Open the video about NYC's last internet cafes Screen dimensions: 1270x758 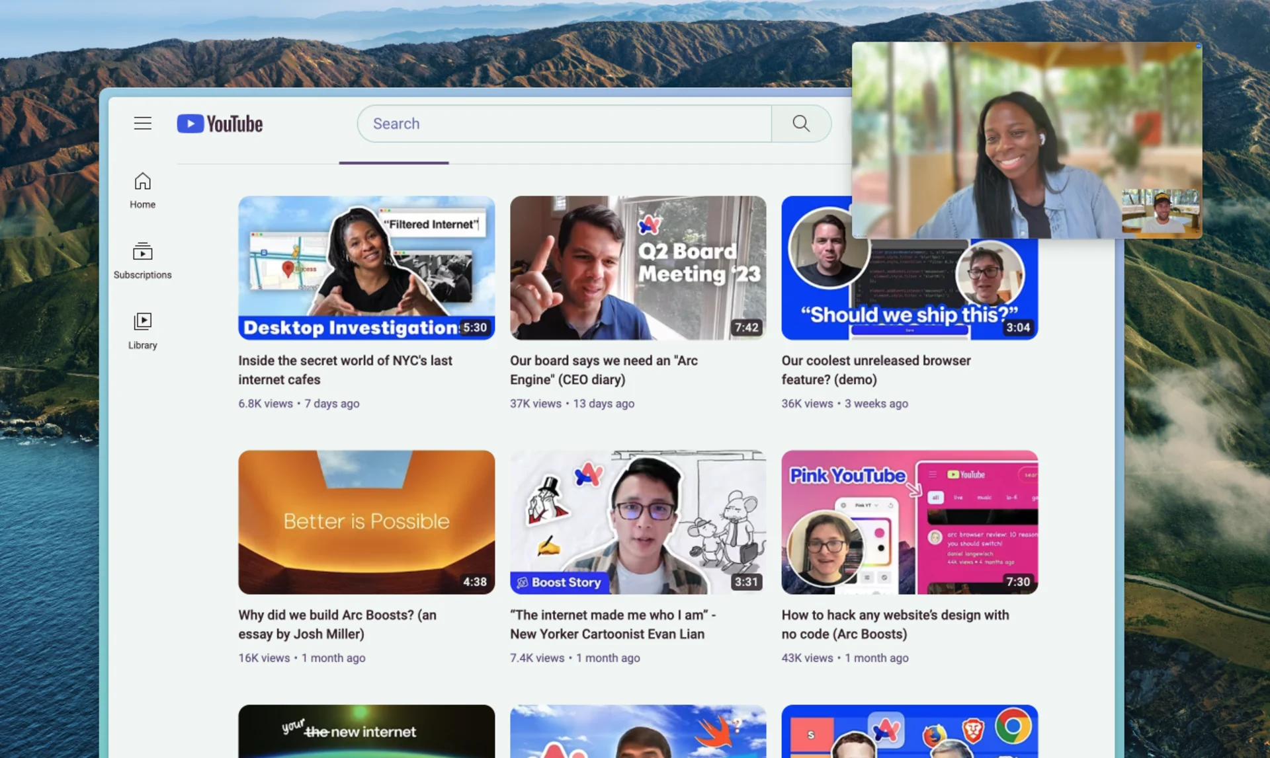pyautogui.click(x=366, y=267)
